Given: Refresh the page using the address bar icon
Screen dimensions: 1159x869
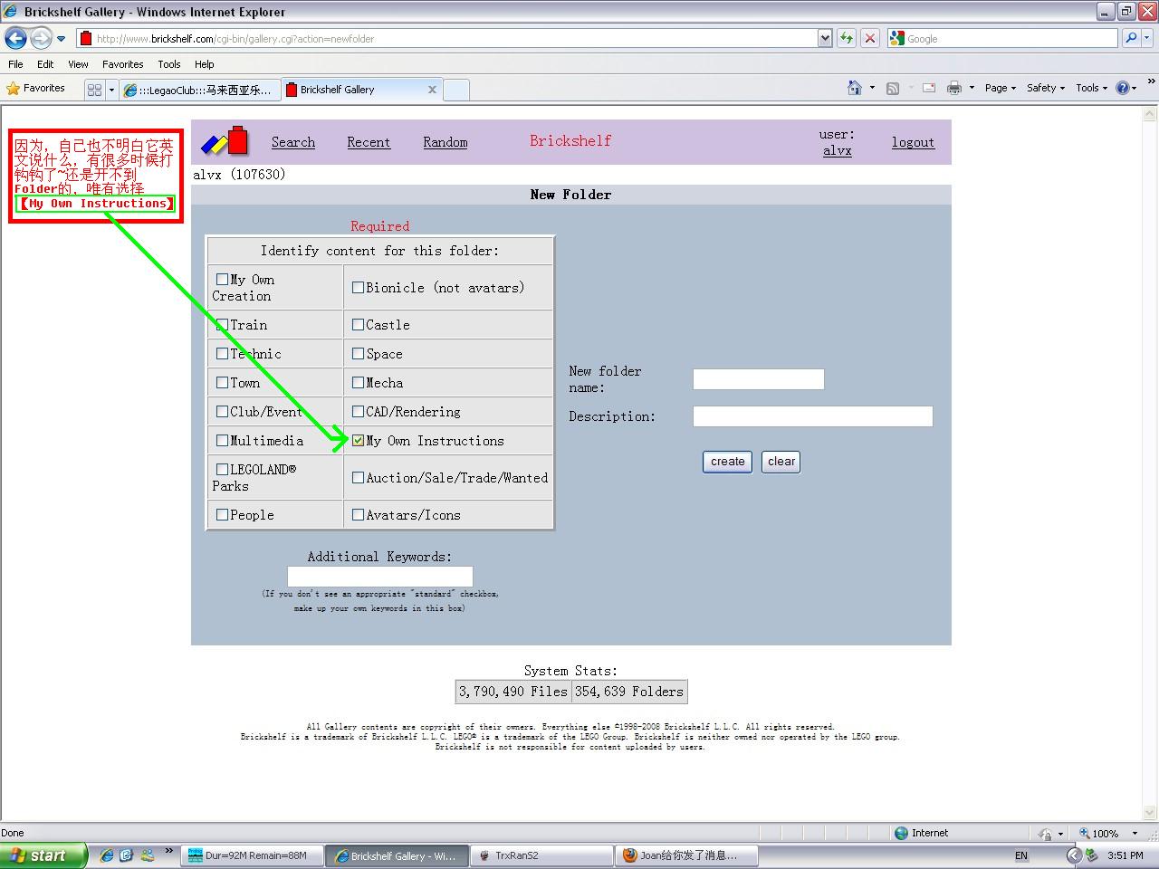Looking at the screenshot, I should (x=847, y=38).
